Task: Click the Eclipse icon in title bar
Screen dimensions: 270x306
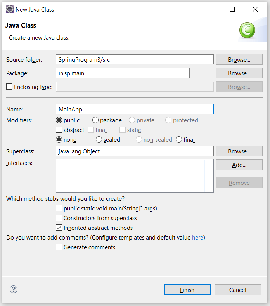Action: point(10,9)
